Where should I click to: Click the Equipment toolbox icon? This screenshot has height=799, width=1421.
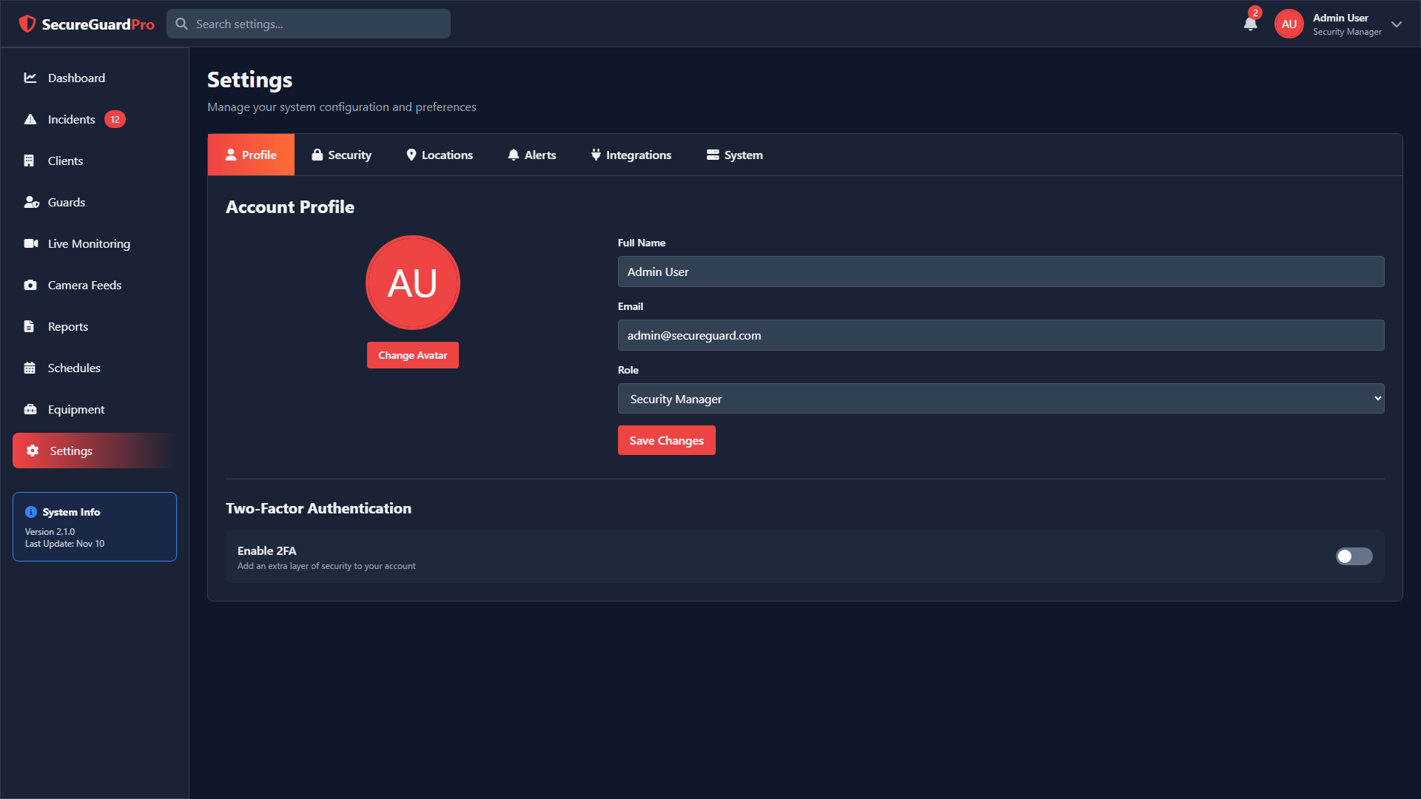pyautogui.click(x=30, y=409)
